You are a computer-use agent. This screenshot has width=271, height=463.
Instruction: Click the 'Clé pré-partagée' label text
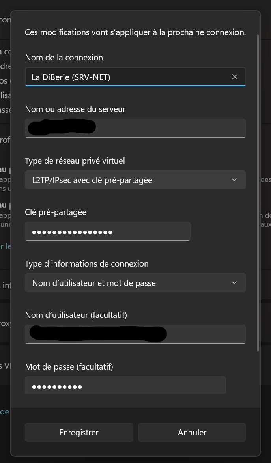click(x=56, y=212)
